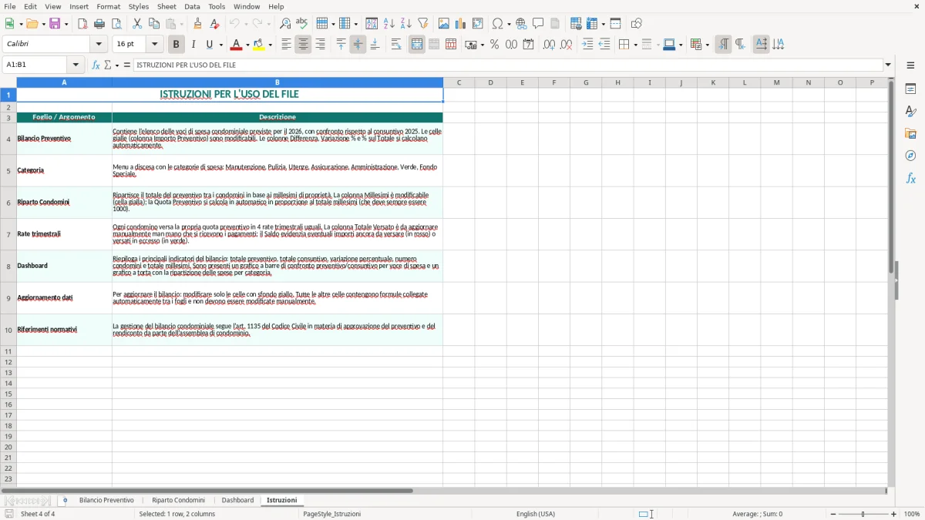This screenshot has width=925, height=520.
Task: Zoom out with minus button
Action: point(832,514)
